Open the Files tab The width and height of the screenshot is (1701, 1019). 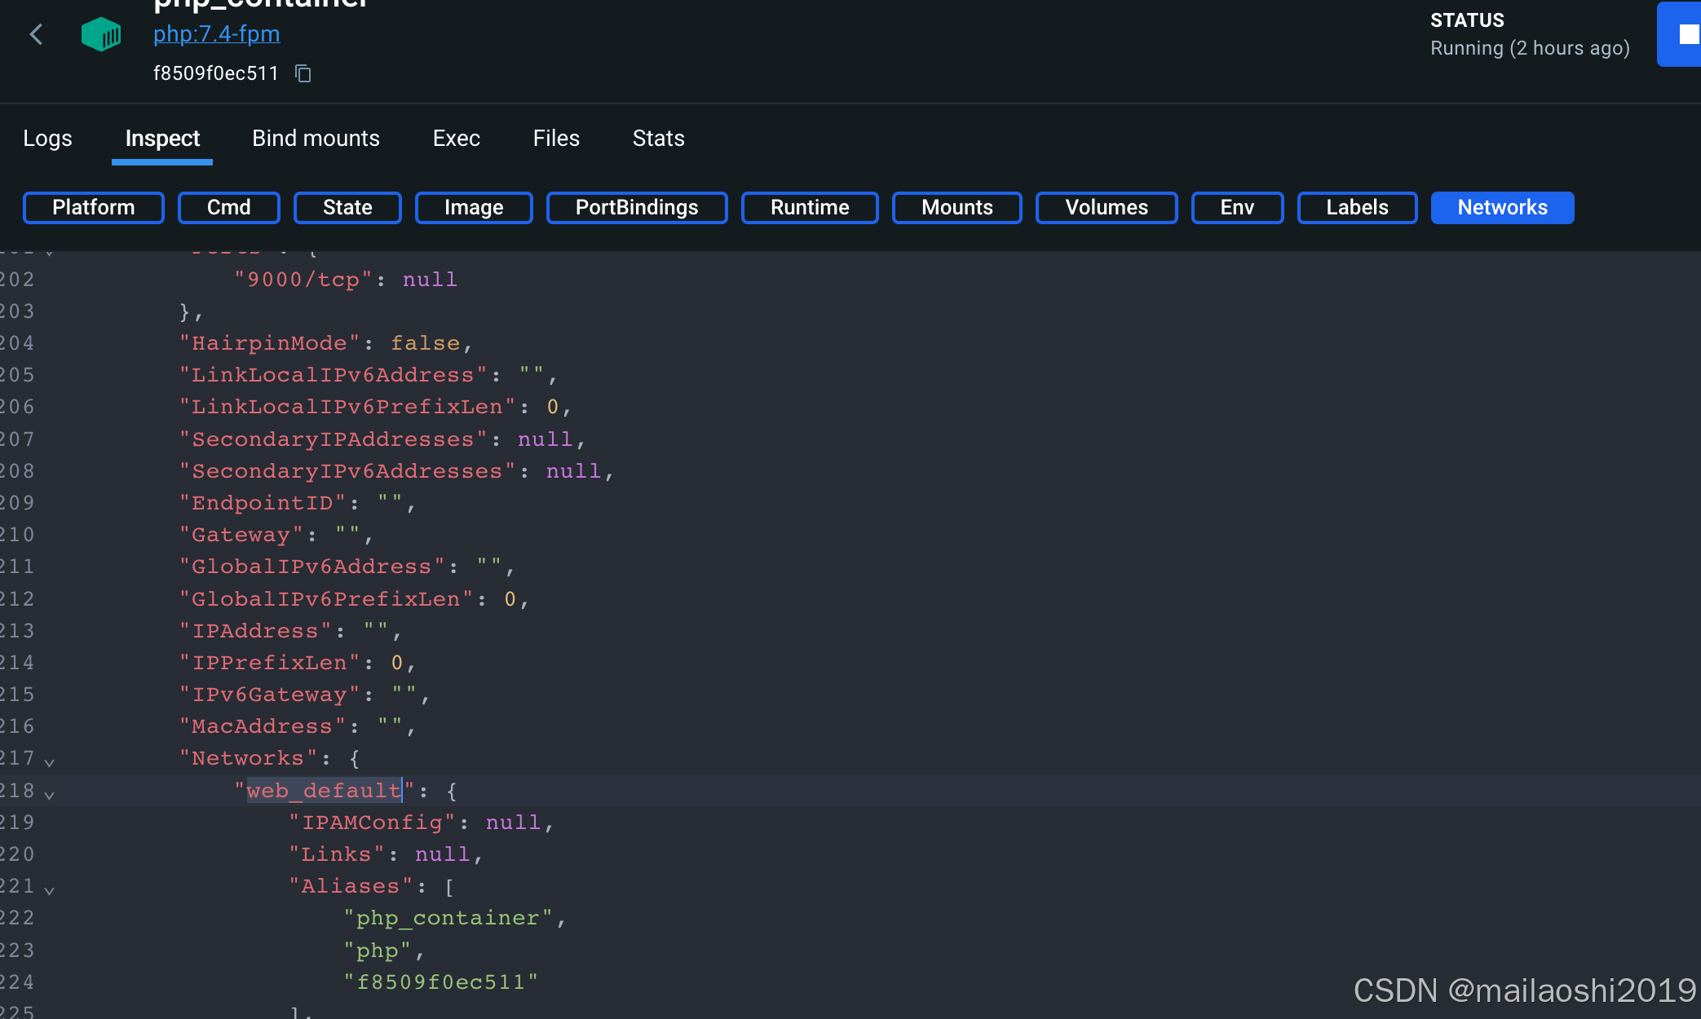(556, 138)
